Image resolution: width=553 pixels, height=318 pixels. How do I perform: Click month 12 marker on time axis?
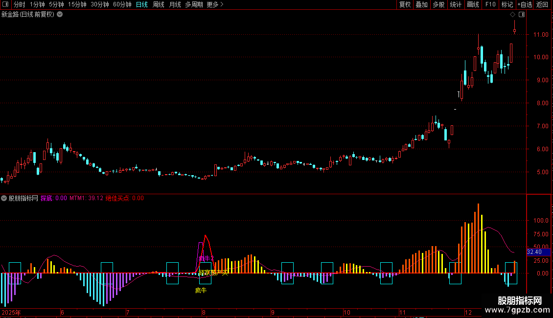468,312
